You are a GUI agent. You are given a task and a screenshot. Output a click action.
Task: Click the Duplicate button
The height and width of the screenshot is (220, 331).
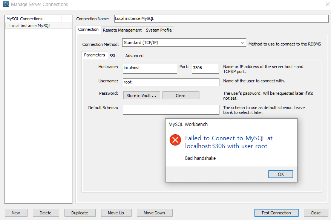80,212
